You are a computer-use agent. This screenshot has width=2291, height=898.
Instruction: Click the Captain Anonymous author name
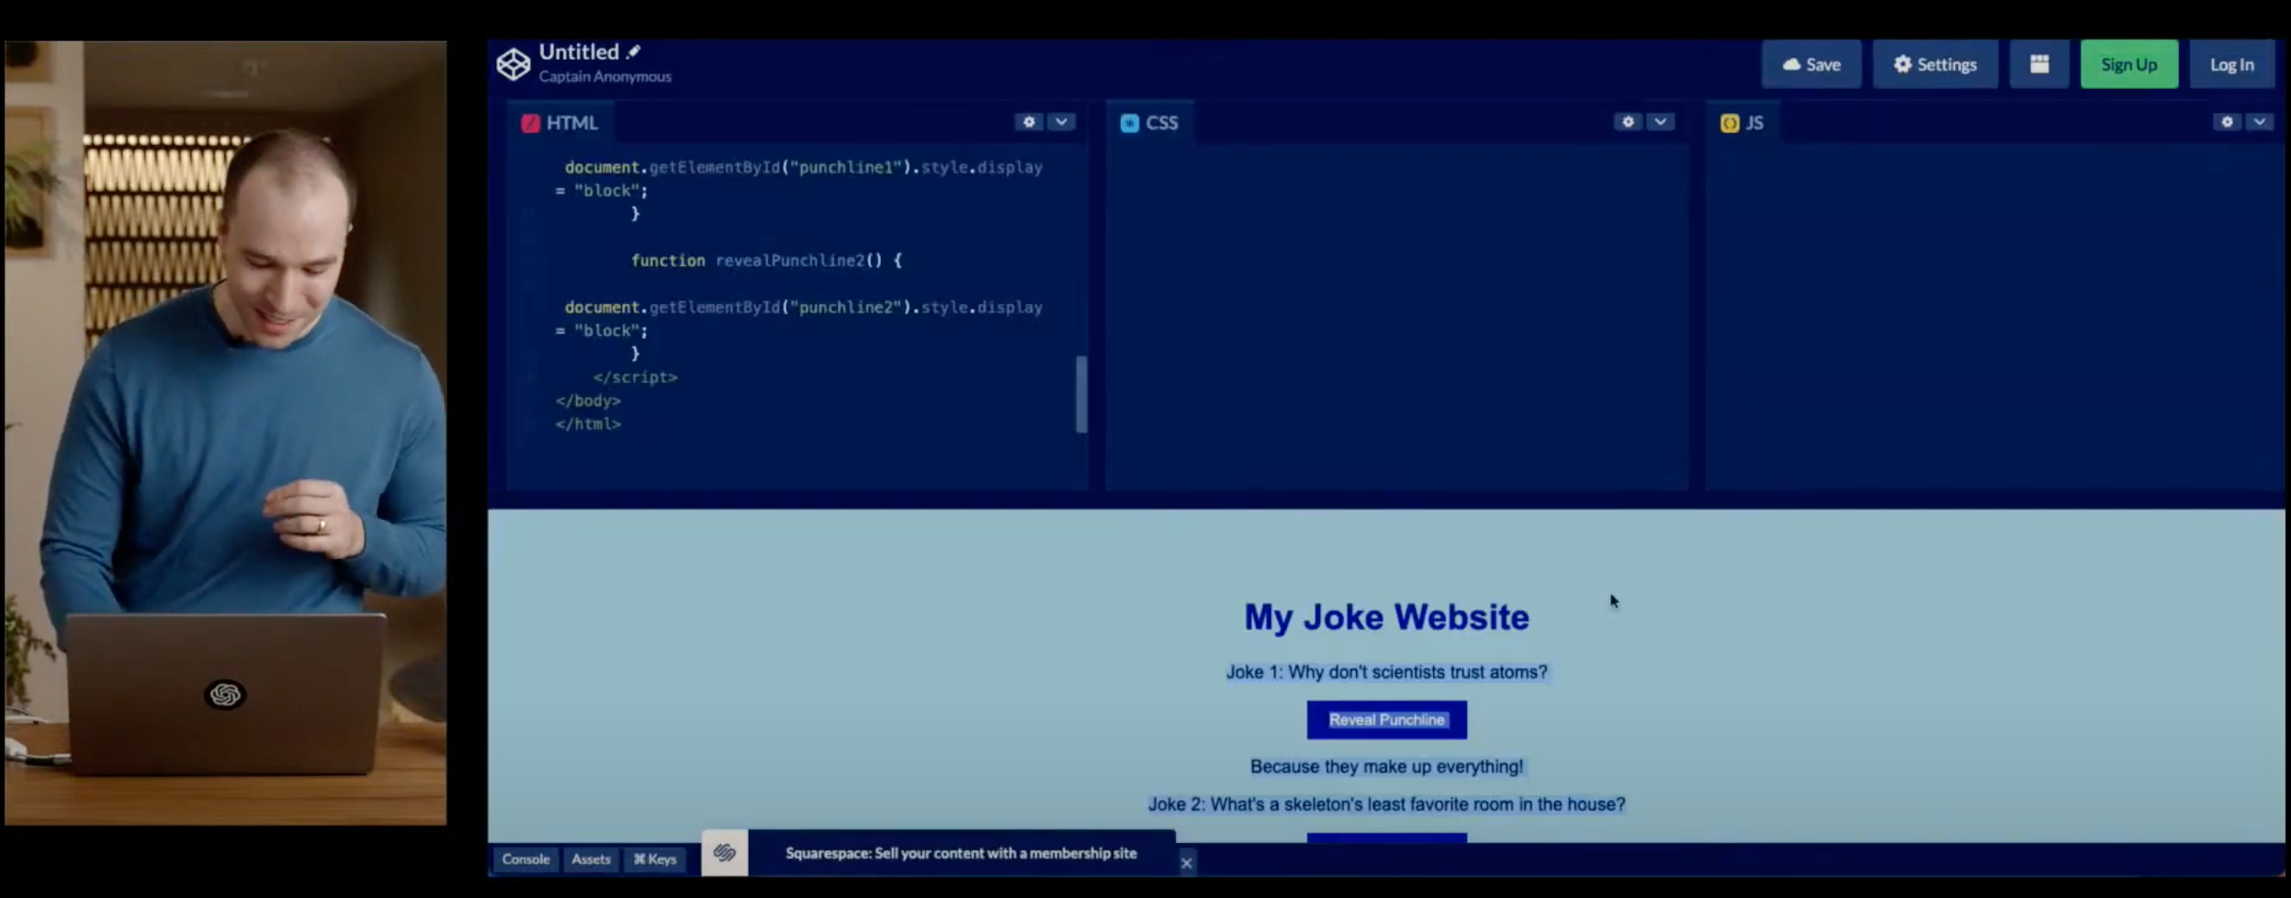605,77
